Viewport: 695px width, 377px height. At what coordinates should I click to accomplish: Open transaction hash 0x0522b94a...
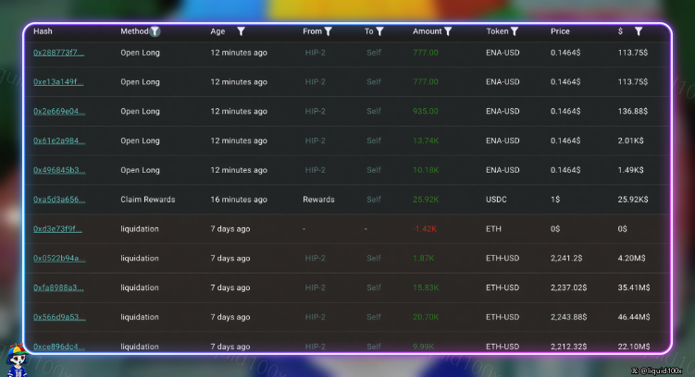(x=59, y=259)
